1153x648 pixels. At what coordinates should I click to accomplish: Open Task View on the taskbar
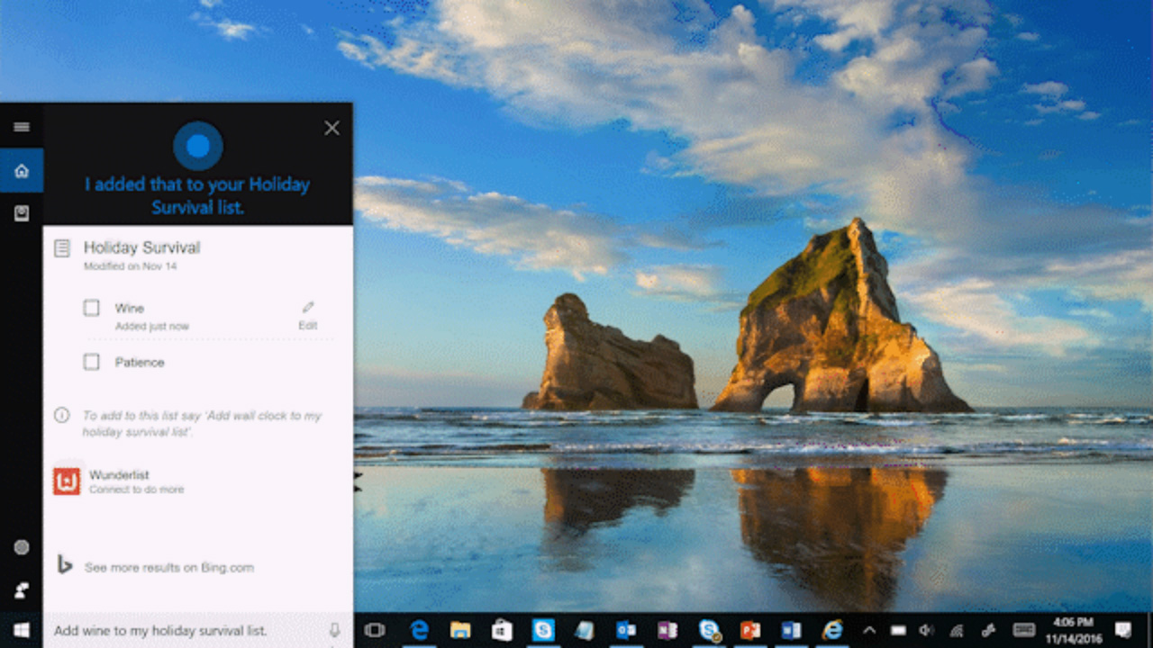click(376, 630)
